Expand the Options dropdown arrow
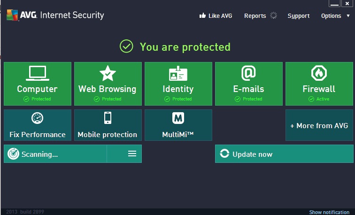Image resolution: width=355 pixels, height=215 pixels. pyautogui.click(x=348, y=15)
